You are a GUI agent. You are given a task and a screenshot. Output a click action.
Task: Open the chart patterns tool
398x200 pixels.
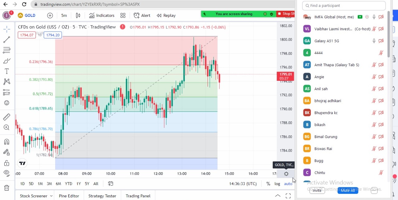(x=7, y=82)
